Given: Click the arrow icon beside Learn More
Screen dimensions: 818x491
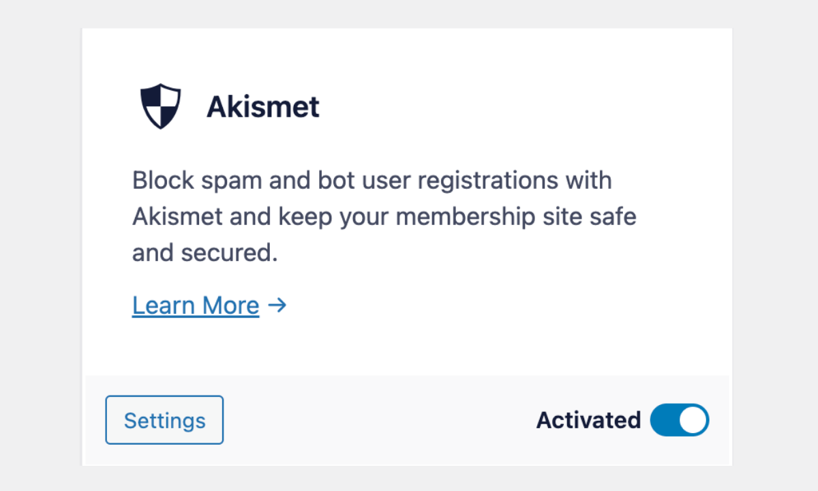Looking at the screenshot, I should (277, 305).
